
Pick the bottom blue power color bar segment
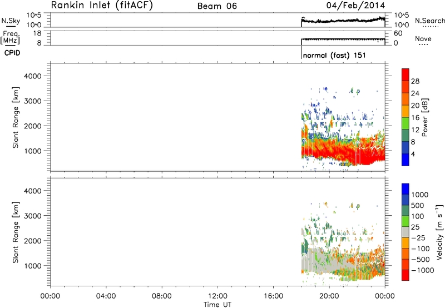click(406, 160)
